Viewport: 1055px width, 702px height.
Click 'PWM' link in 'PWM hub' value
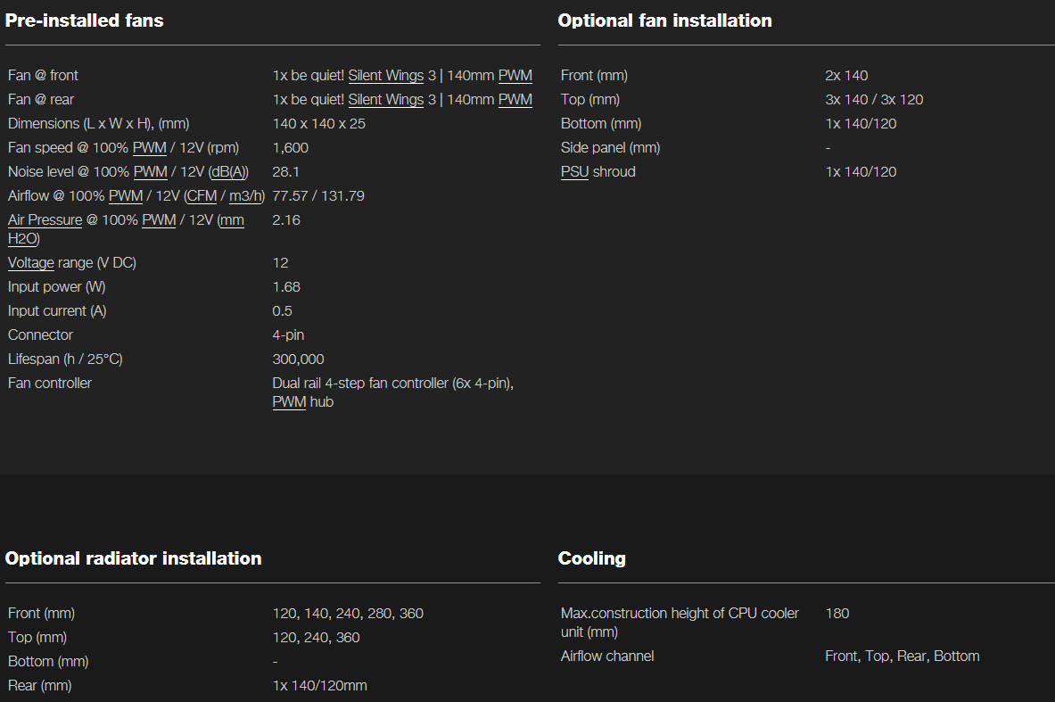(x=289, y=402)
